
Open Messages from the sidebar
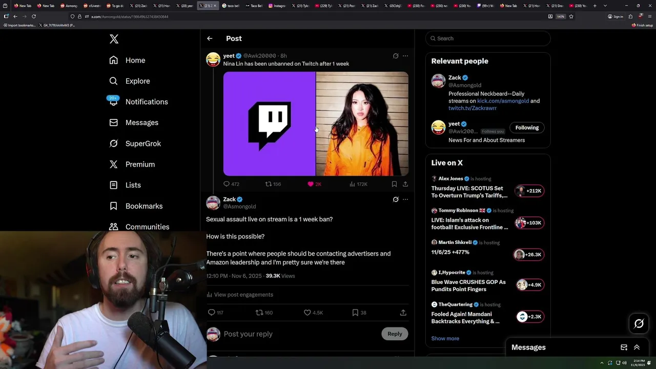(x=134, y=122)
